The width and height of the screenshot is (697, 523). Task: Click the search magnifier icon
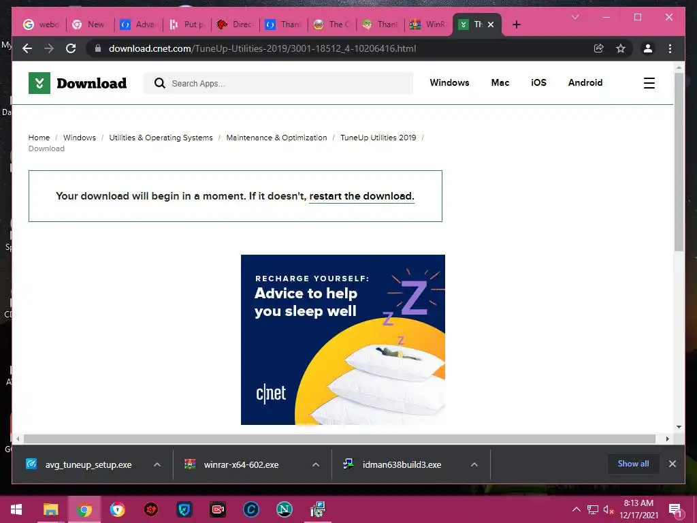(159, 83)
